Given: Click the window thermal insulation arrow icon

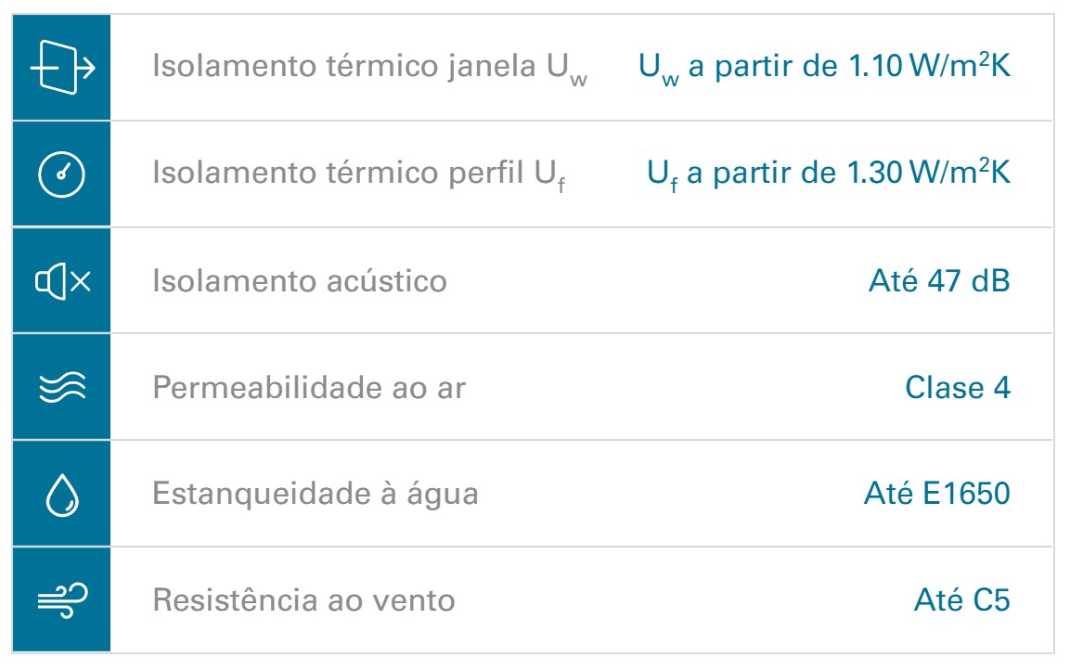Looking at the screenshot, I should (62, 68).
